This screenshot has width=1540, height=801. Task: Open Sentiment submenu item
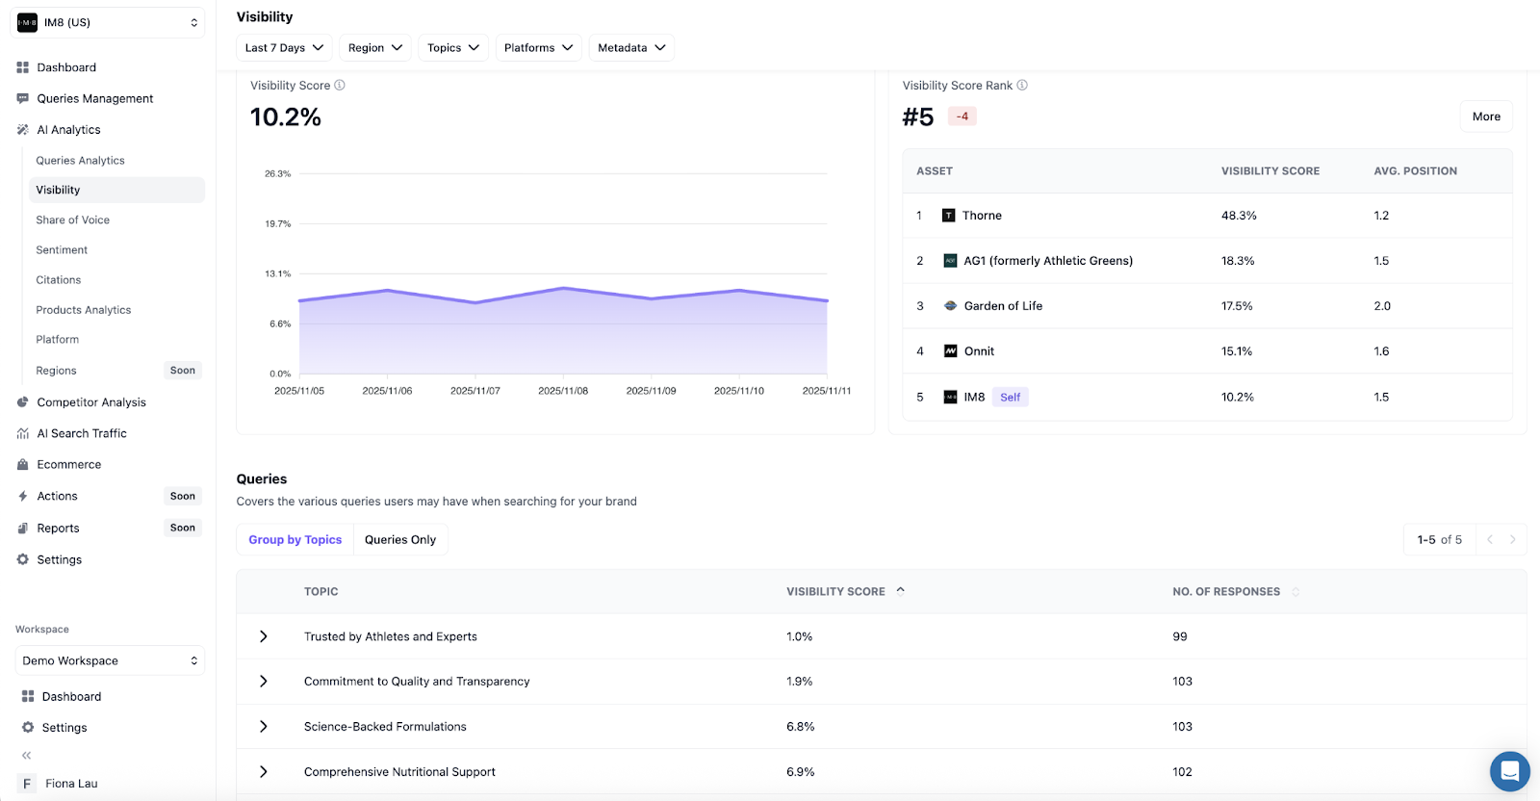click(62, 249)
